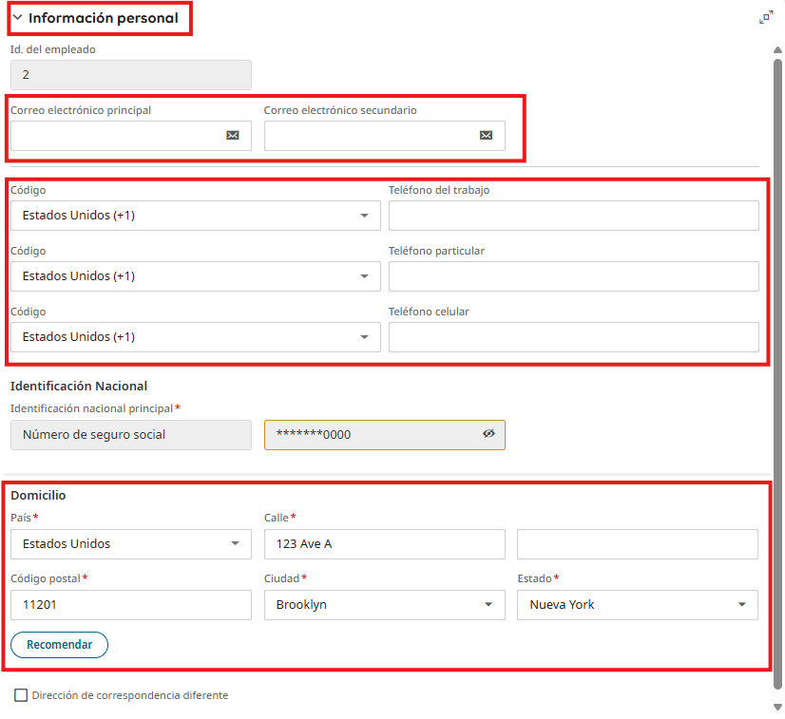The height and width of the screenshot is (719, 785).
Task: Click the vertical scrollbar thumb
Action: click(777, 374)
